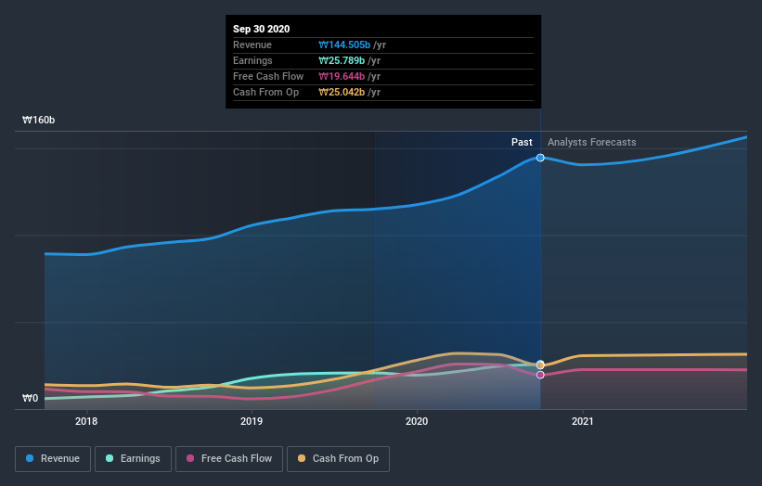Click the 2018 x-axis label

coord(86,421)
